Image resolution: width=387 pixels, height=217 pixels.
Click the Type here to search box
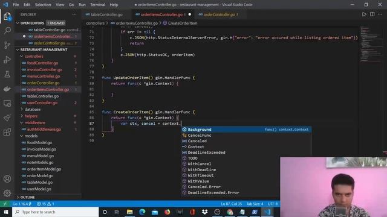coord(55,212)
